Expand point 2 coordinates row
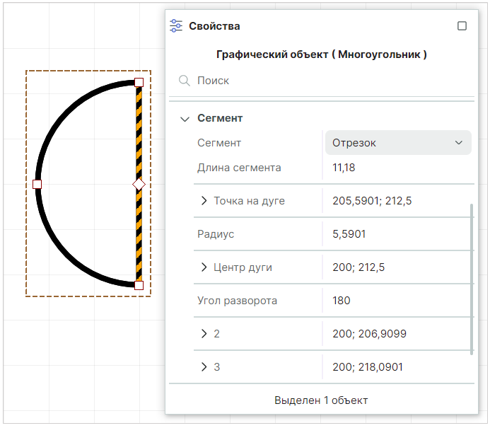490x428 pixels. (204, 334)
